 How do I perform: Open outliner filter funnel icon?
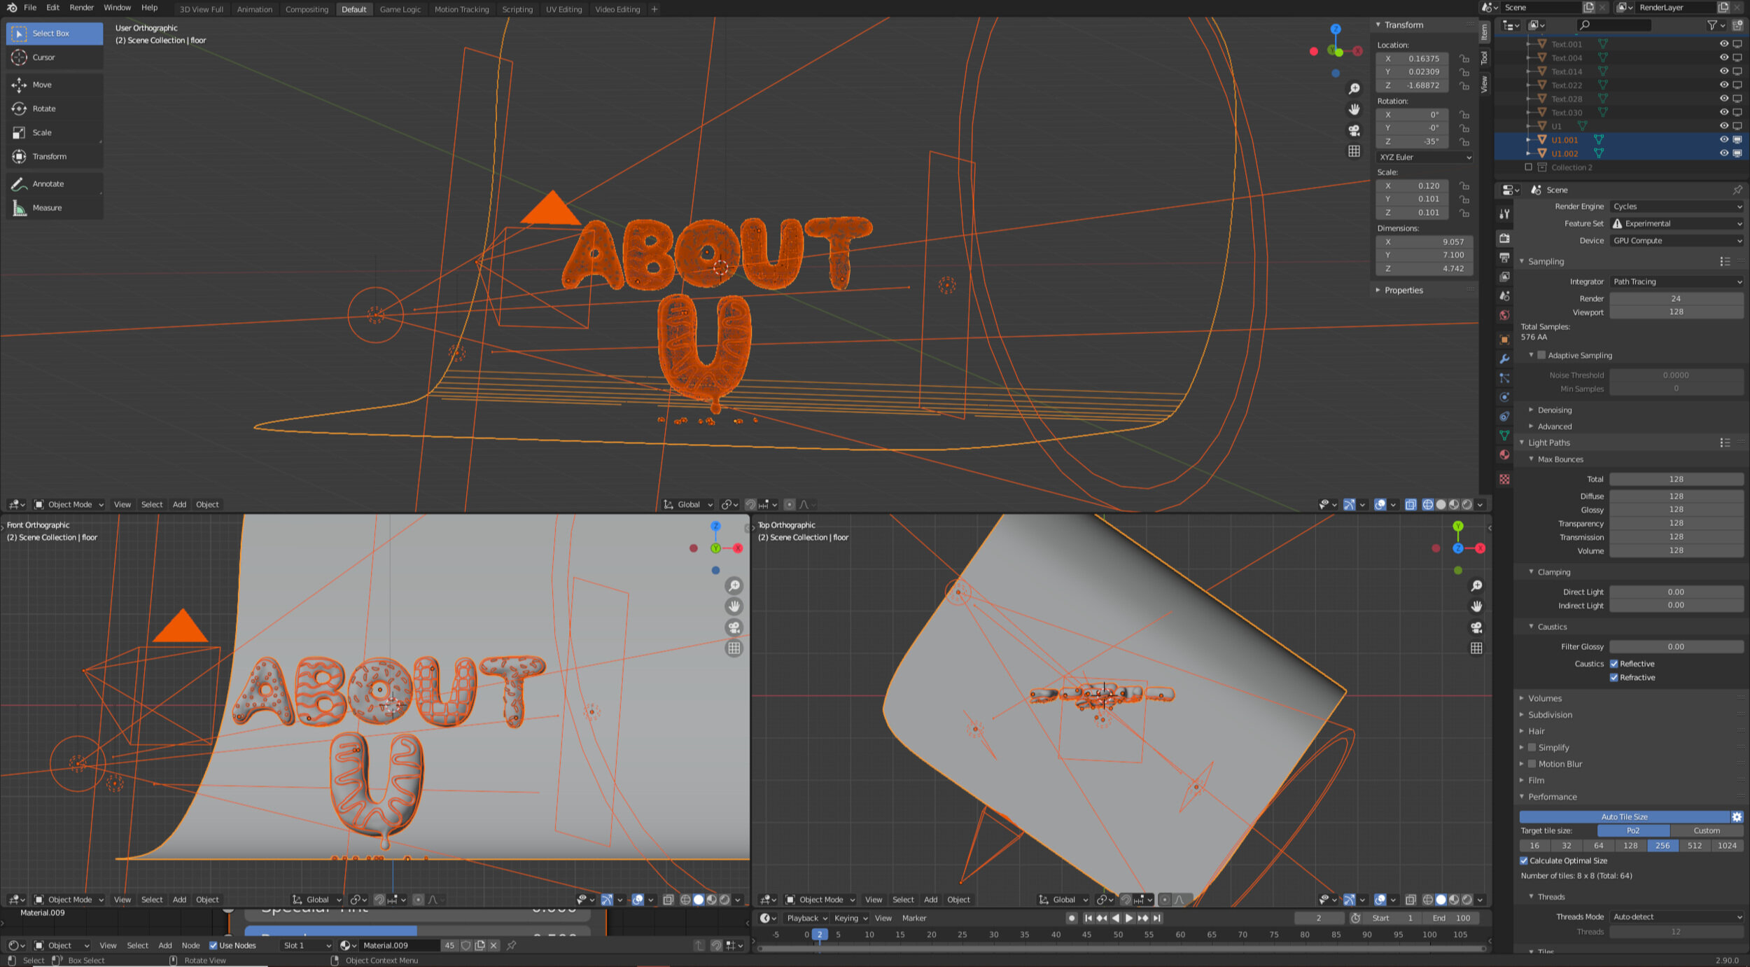tap(1711, 25)
